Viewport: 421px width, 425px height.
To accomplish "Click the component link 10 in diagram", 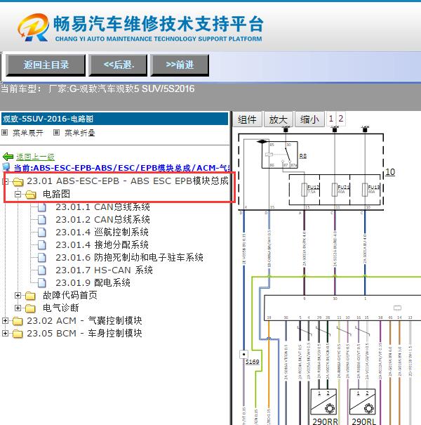I will (x=390, y=172).
